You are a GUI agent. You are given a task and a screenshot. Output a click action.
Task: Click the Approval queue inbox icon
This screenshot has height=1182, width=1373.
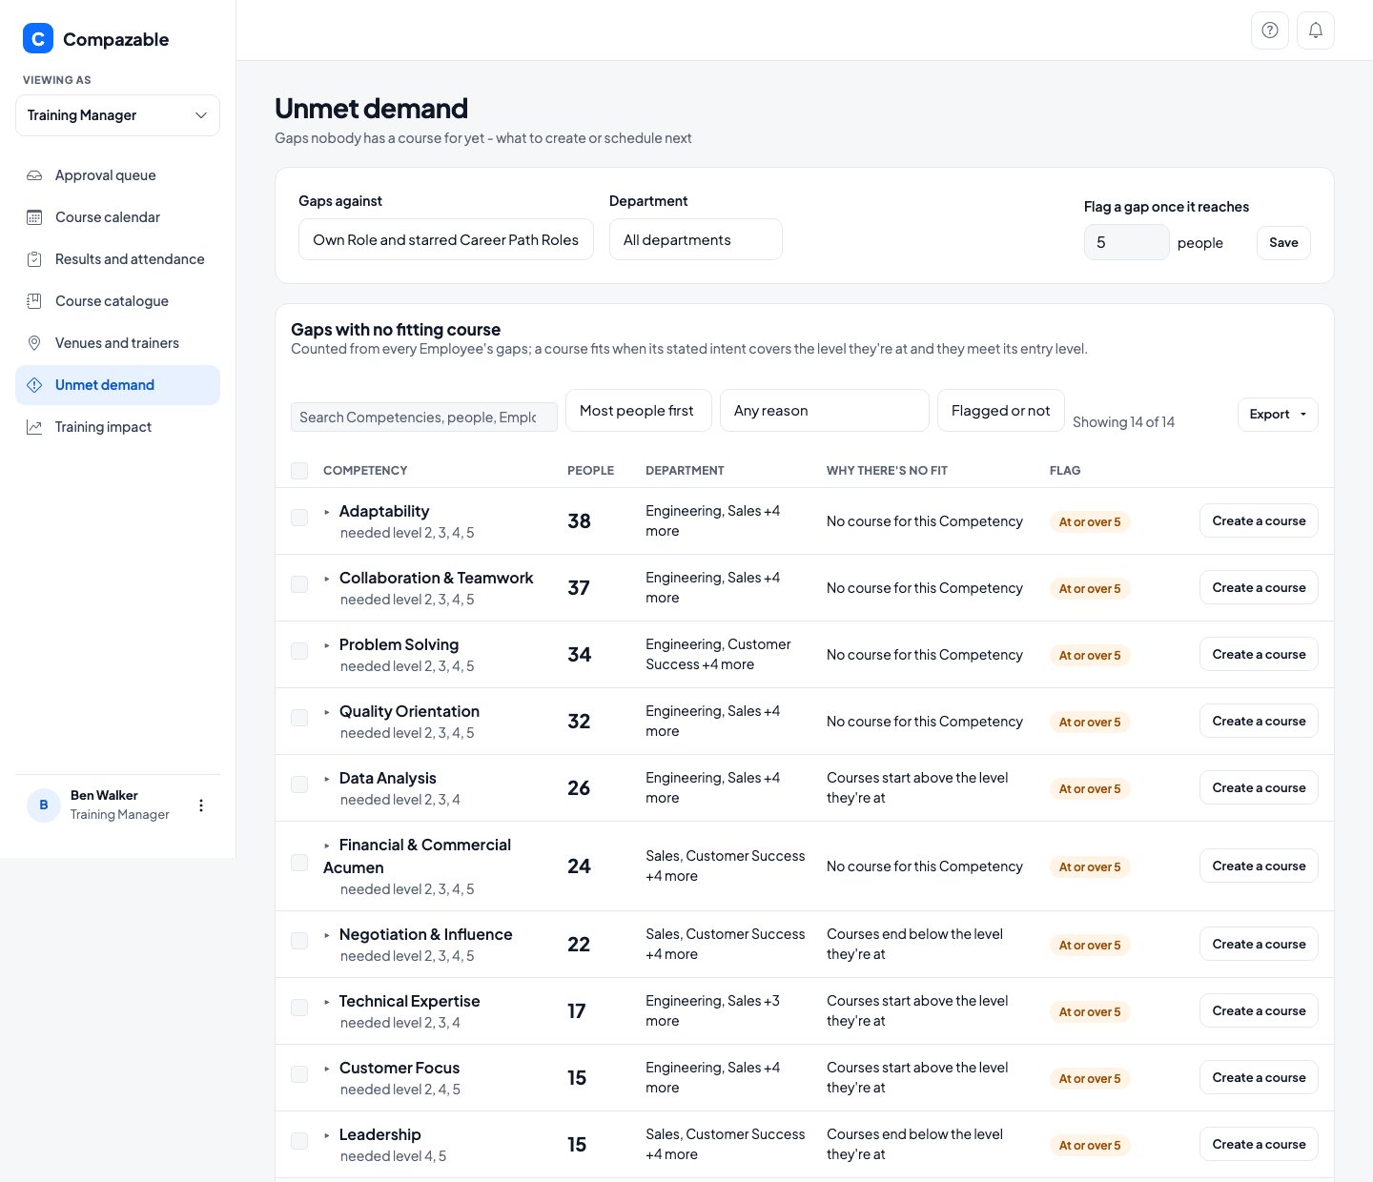pos(34,175)
